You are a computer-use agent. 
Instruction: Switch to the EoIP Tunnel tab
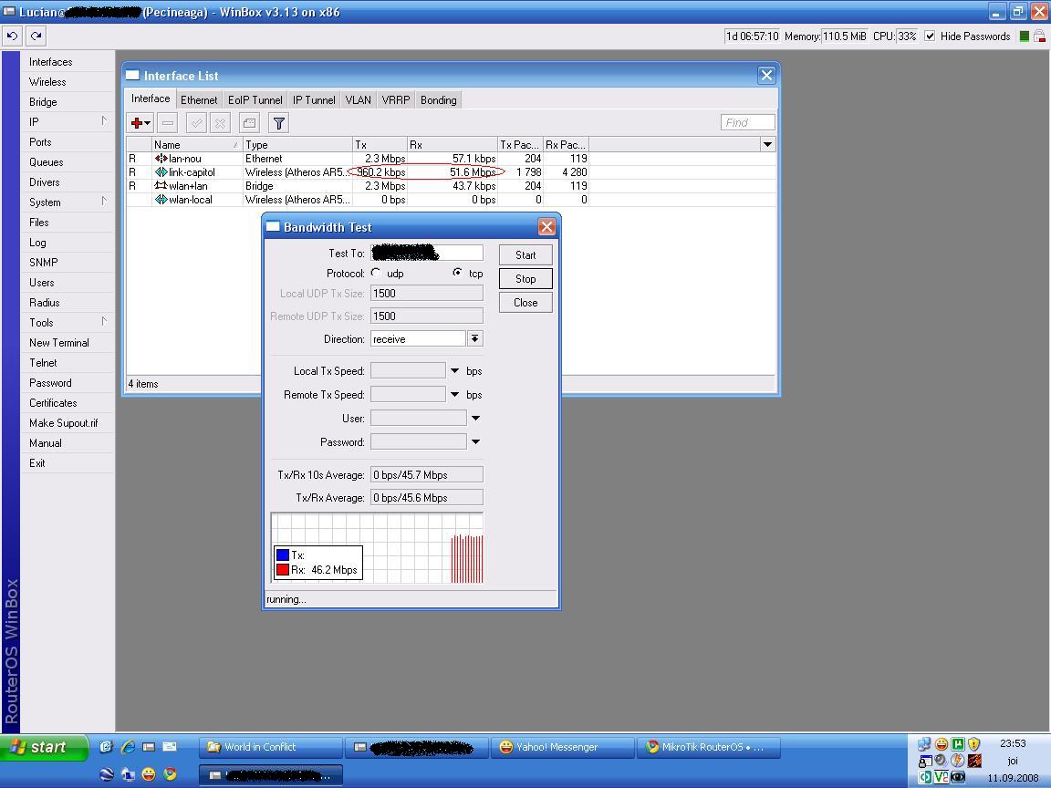coord(255,99)
